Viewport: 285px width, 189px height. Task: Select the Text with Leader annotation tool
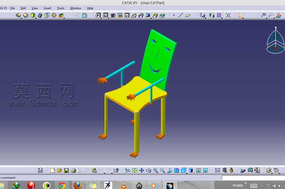point(264,15)
